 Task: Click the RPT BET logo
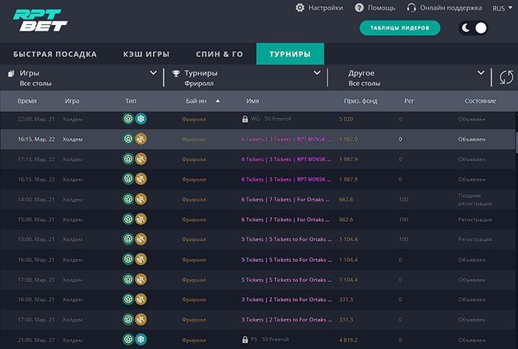coord(40,20)
